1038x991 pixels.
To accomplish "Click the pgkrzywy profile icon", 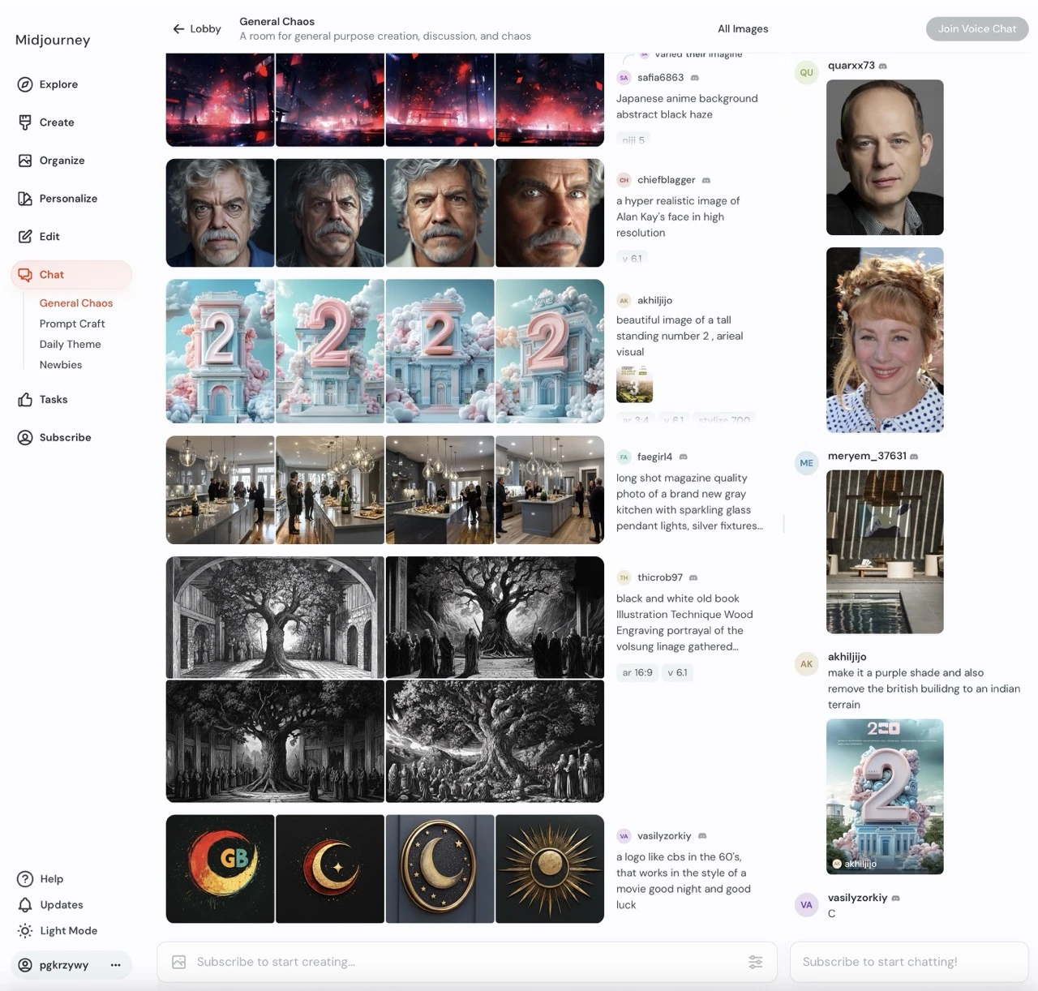I will coord(25,965).
